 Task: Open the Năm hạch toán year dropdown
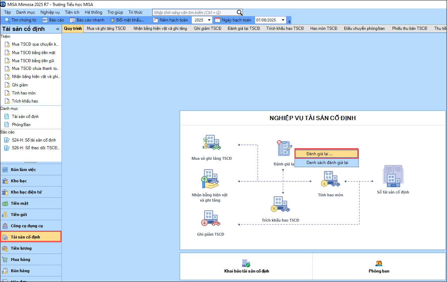(209, 20)
